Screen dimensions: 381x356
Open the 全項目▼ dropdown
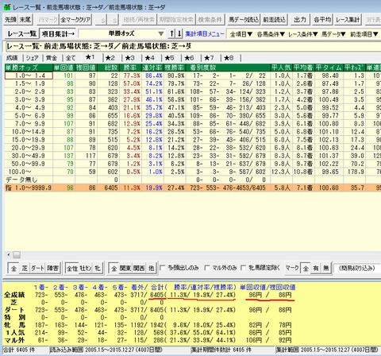241,34
